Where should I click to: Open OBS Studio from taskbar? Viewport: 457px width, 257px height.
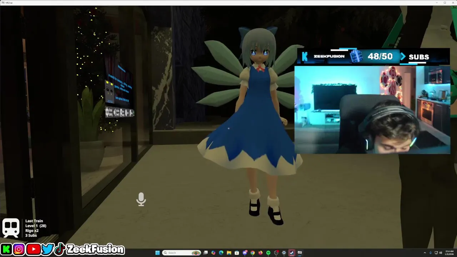276,253
